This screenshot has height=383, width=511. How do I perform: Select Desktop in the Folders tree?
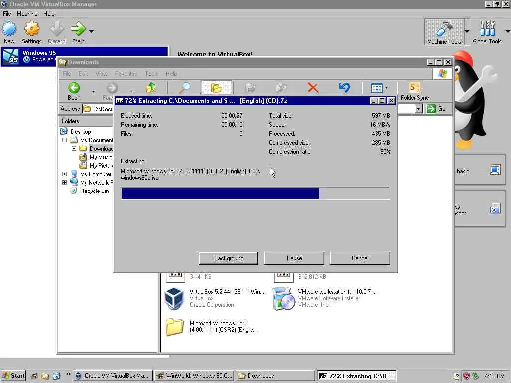tap(80, 132)
